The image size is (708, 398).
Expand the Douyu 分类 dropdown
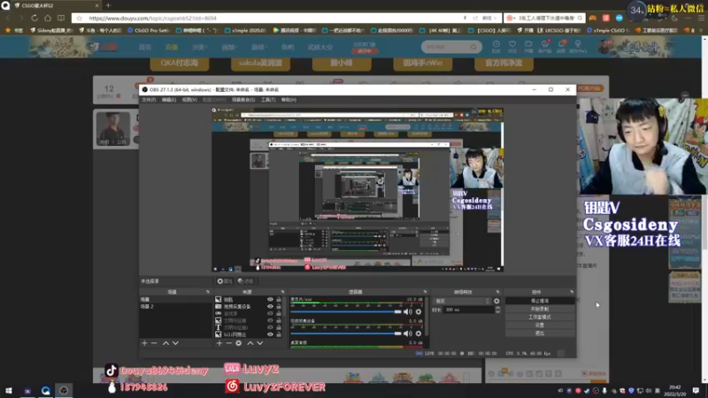click(199, 47)
